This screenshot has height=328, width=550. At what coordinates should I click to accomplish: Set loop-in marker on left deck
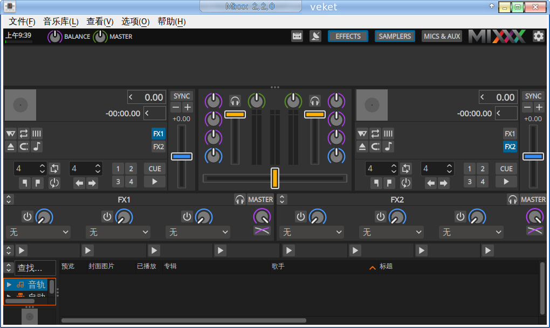click(x=25, y=183)
